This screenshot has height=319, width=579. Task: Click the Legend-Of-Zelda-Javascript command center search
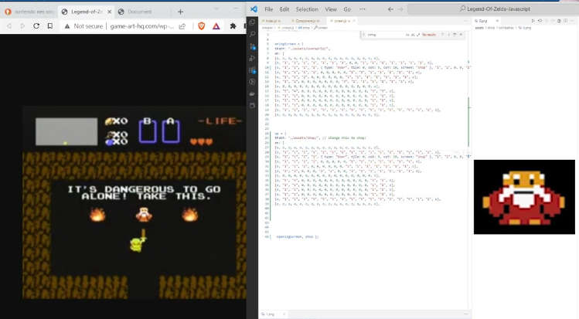(x=495, y=8)
